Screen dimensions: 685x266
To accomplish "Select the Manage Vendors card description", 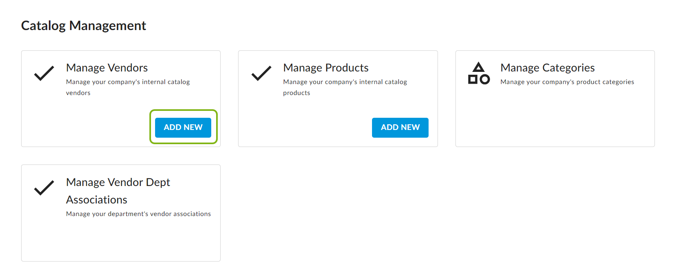I will tap(128, 87).
